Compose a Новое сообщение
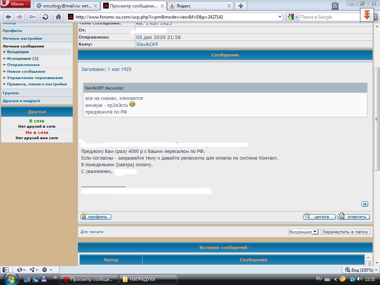The height and width of the screenshot is (285, 380). click(x=26, y=71)
